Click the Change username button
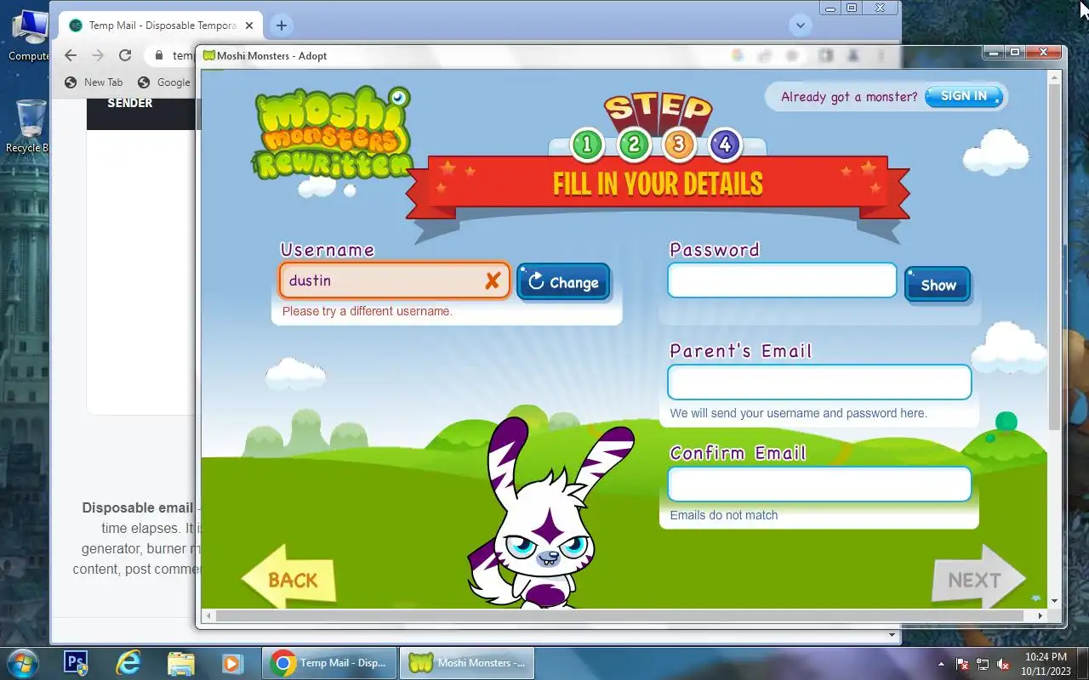1089x680 pixels. point(563,282)
